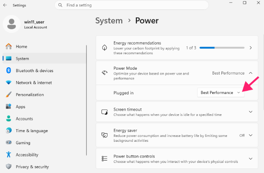This screenshot has height=173, width=264.
Task: Maximize the Settings window
Action: pos(245,3)
